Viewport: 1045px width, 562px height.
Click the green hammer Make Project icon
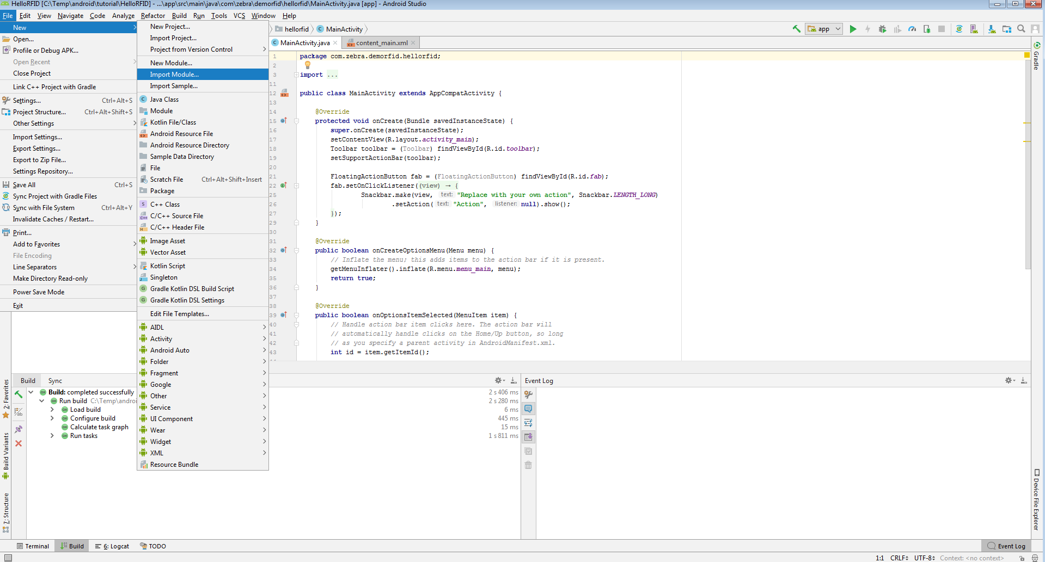[x=796, y=29]
